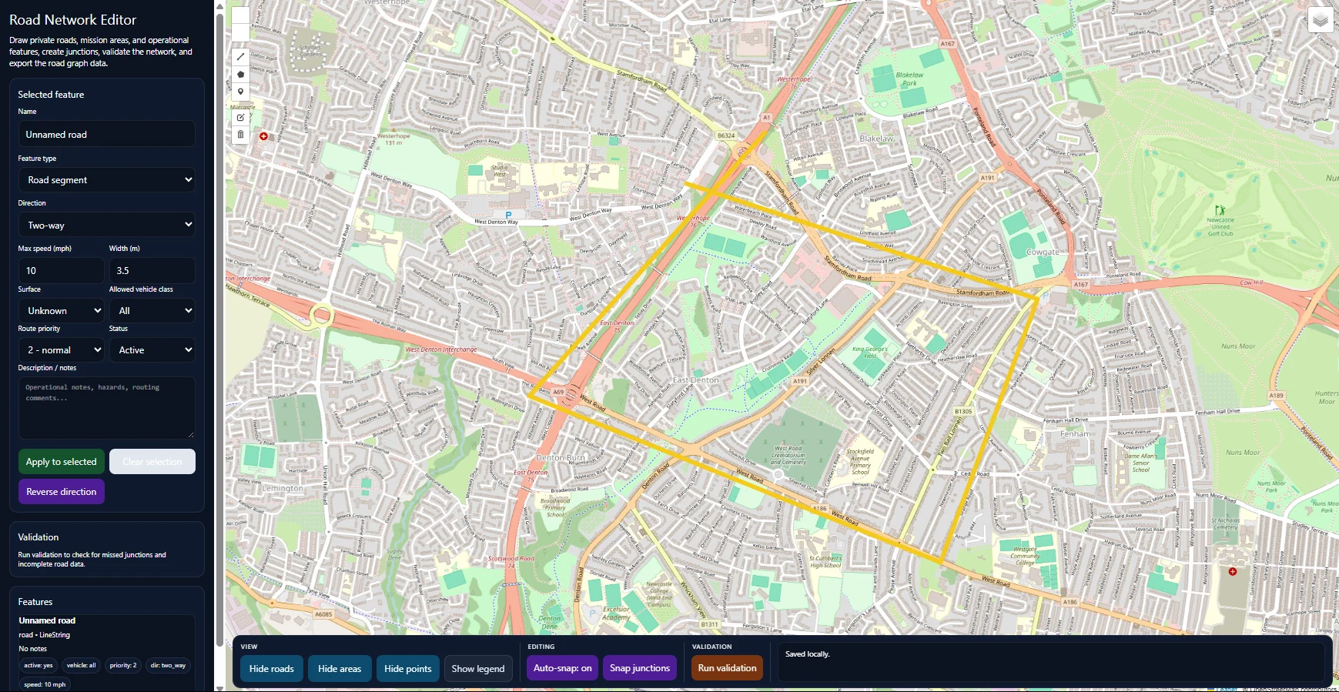Click the 'Saved locally.' status message
The image size is (1339, 692).
click(x=807, y=654)
